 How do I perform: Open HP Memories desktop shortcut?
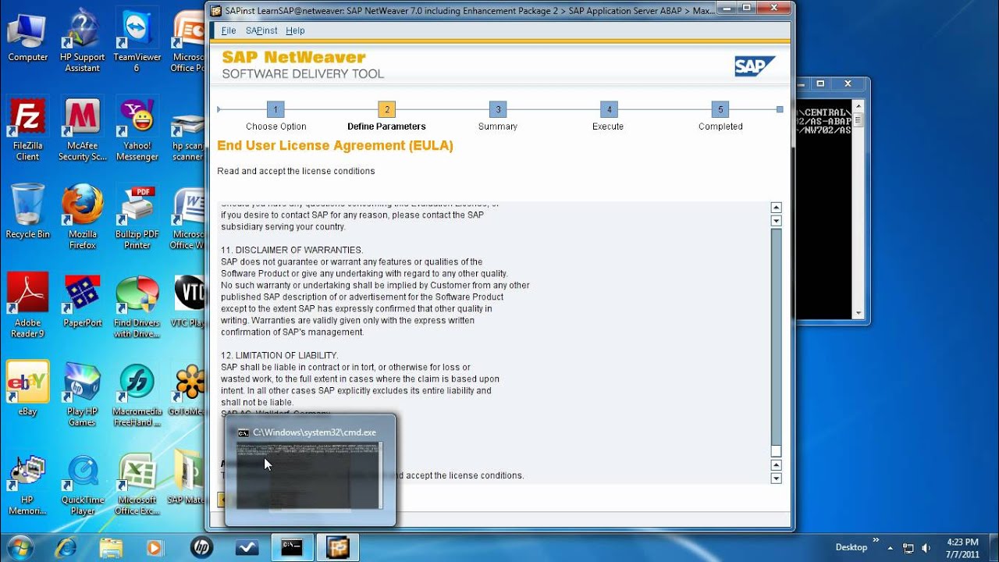click(27, 482)
